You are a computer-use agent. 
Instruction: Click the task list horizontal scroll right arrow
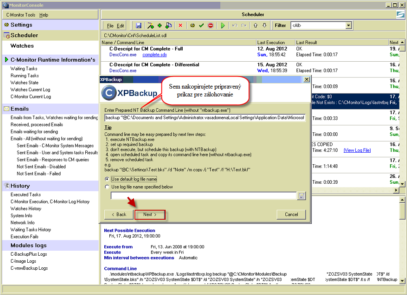pyautogui.click(x=396, y=190)
